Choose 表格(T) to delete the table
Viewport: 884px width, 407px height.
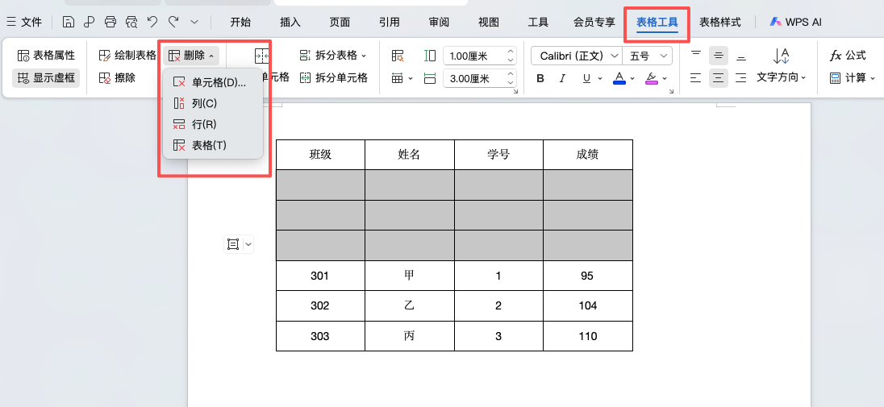pos(213,145)
